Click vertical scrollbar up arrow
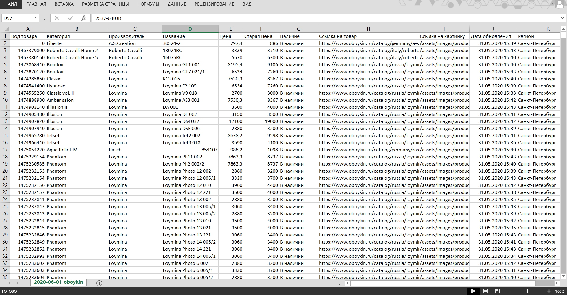The height and width of the screenshot is (295, 567). (x=563, y=29)
